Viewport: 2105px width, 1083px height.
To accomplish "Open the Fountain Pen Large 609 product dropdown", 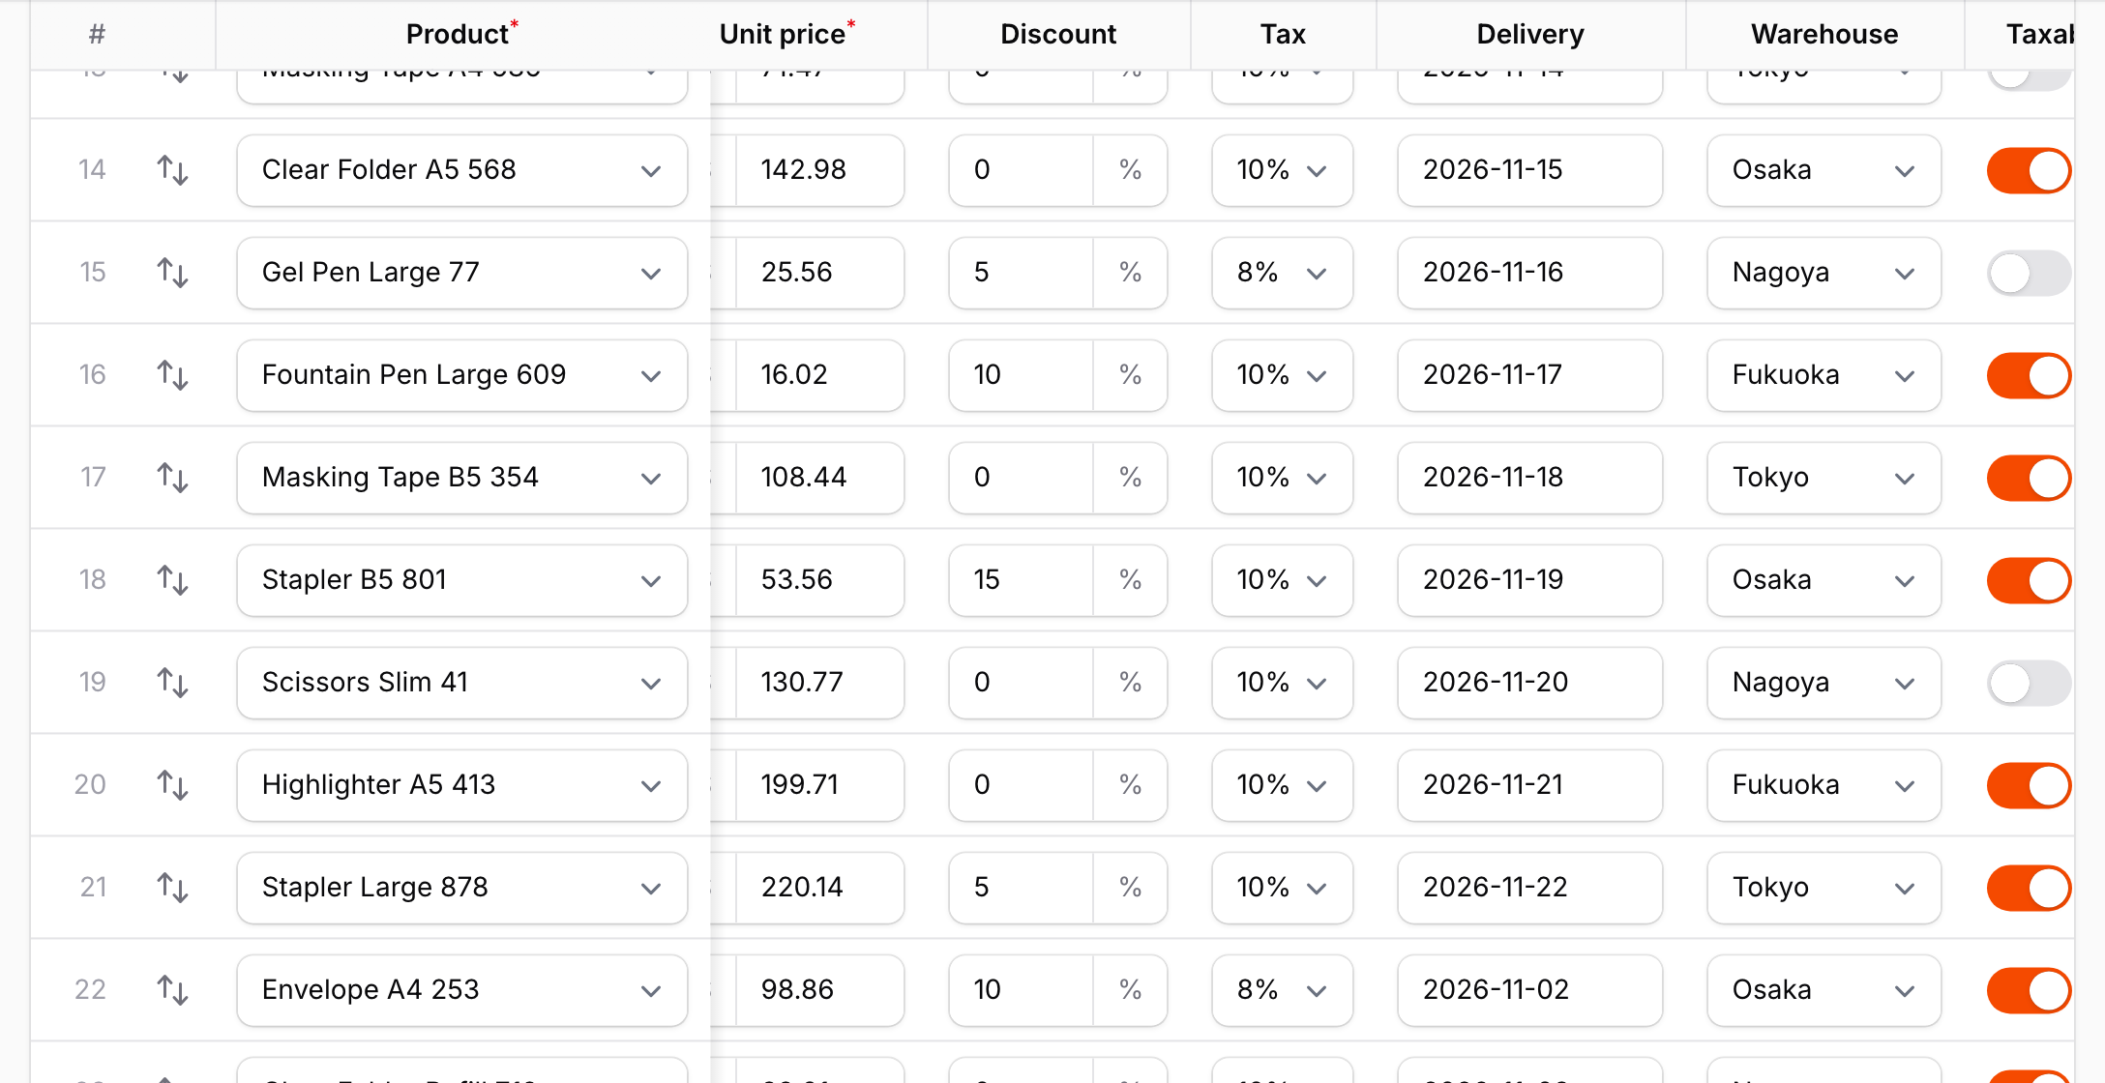I will [x=462, y=375].
